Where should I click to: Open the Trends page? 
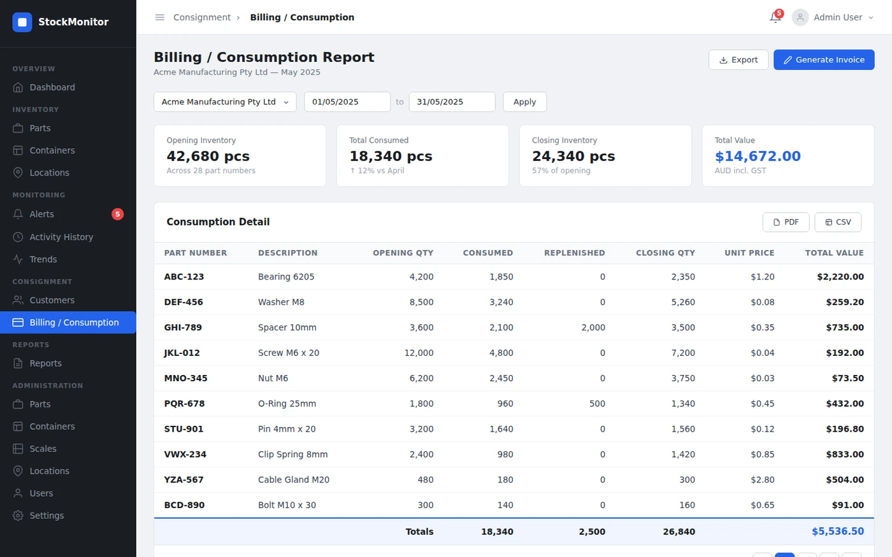coord(68,259)
